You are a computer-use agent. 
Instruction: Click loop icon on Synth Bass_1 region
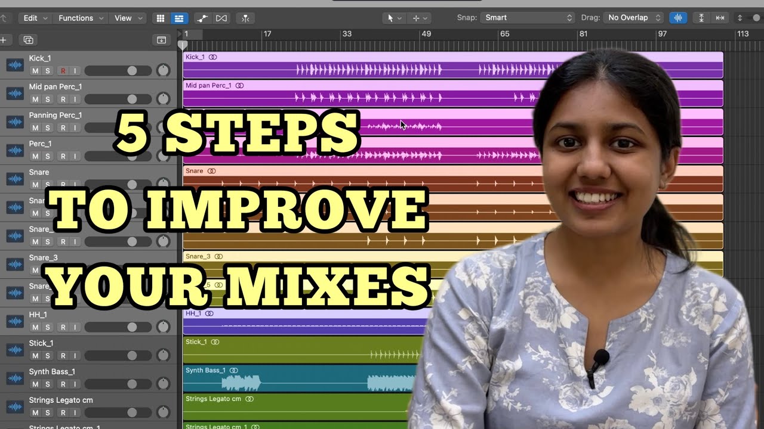click(x=234, y=371)
